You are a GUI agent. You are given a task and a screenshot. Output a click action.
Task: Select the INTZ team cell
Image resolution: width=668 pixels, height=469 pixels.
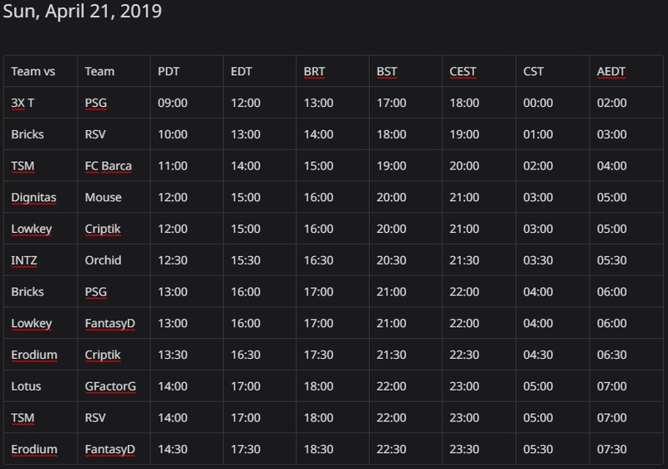click(40, 260)
